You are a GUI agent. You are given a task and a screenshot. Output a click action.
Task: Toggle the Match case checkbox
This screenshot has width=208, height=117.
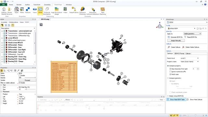170,74
